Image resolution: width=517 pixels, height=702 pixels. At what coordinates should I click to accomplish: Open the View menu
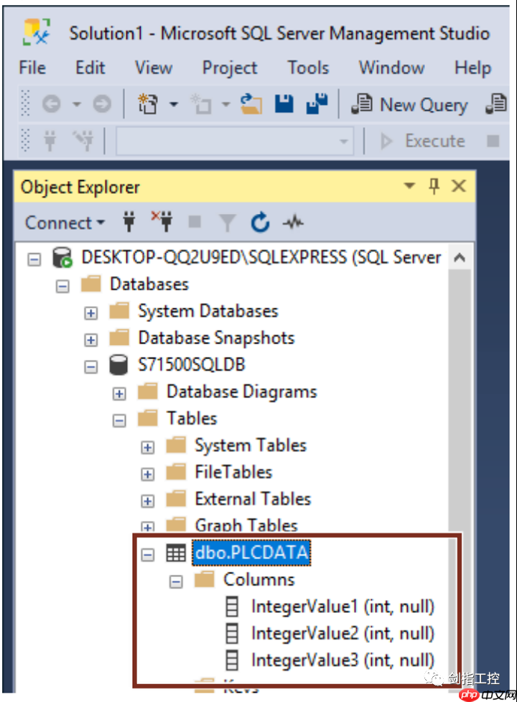[x=154, y=68]
